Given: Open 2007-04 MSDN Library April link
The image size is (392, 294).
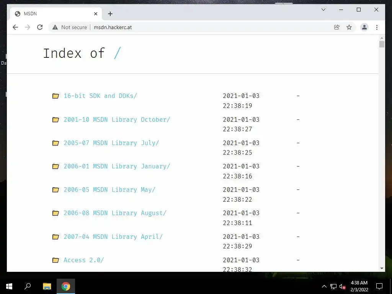Looking at the screenshot, I should click(x=113, y=237).
